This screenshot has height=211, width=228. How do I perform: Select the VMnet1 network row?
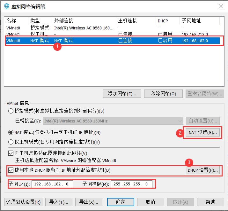click(x=113, y=34)
